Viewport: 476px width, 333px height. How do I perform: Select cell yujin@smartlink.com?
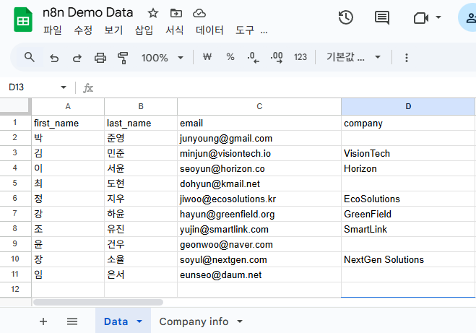[259, 229]
